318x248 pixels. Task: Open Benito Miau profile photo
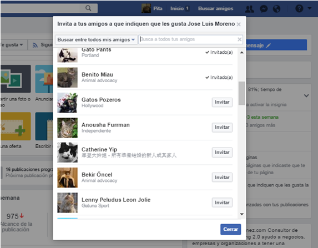pos(67,78)
